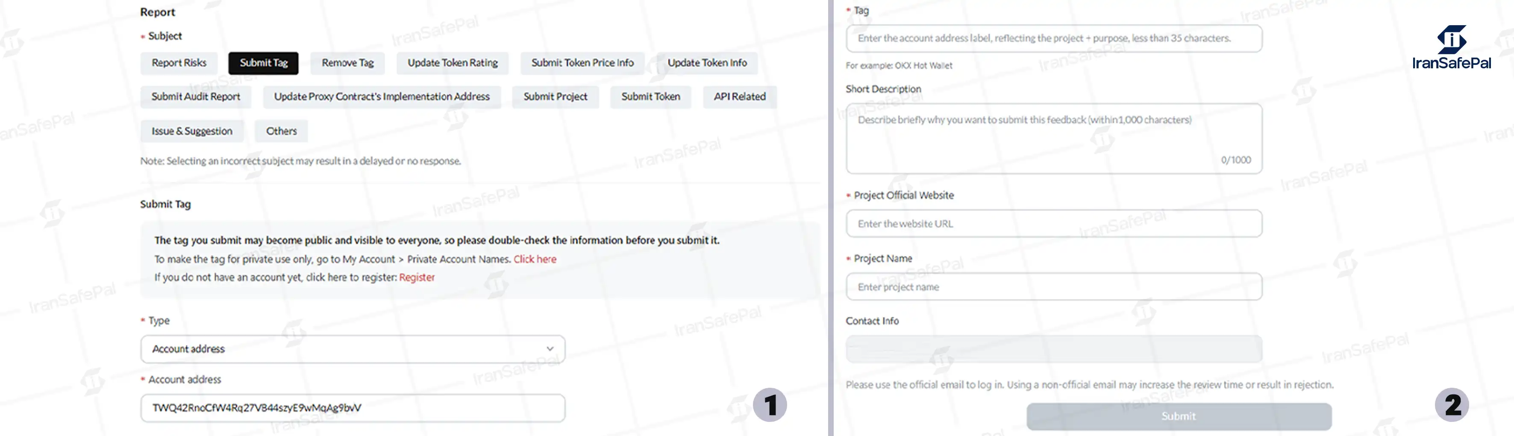Click the Account address input field
1514x436 pixels.
pos(353,408)
